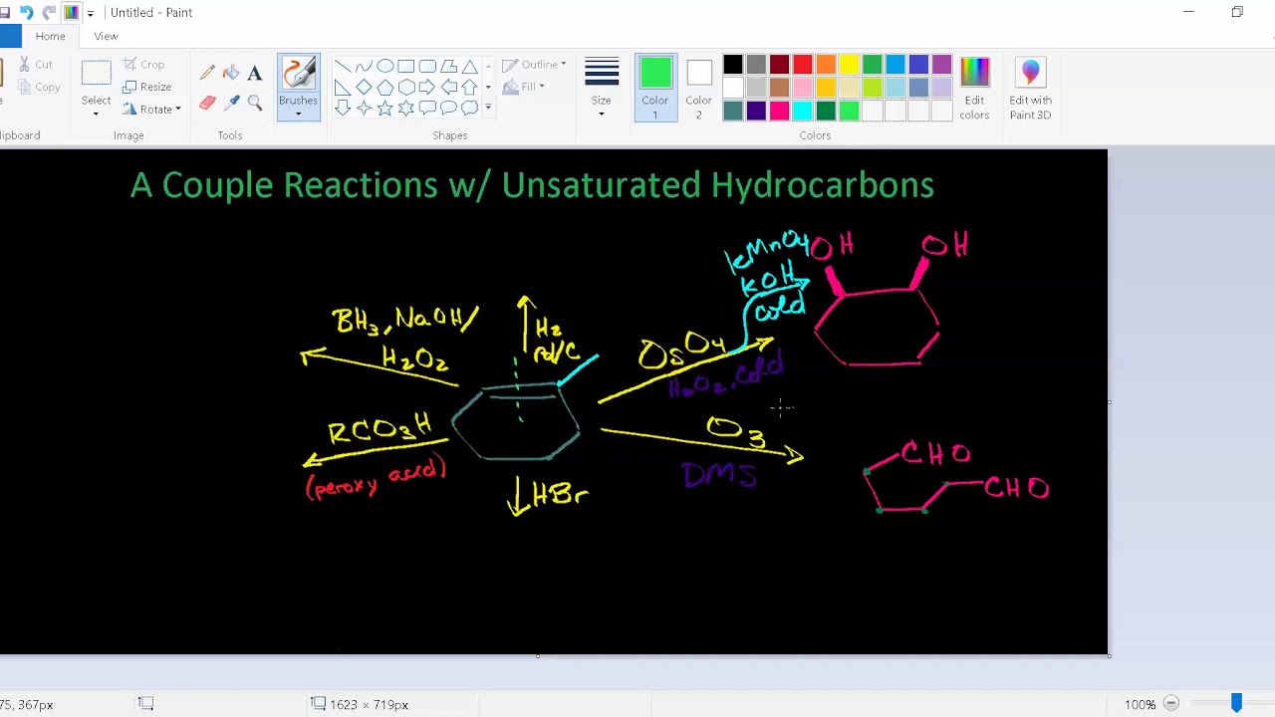Choose the Line shape
Image resolution: width=1275 pixels, height=717 pixels.
[343, 66]
